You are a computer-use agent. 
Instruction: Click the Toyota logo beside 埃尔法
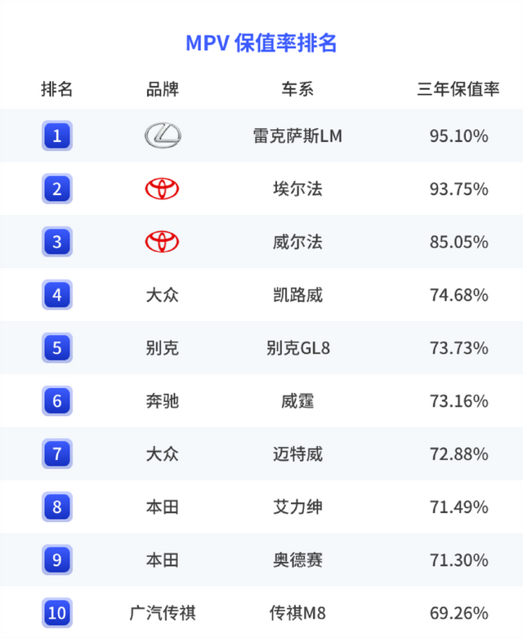click(x=162, y=189)
